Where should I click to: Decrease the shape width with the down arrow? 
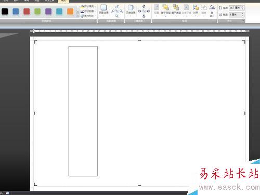point(243,16)
